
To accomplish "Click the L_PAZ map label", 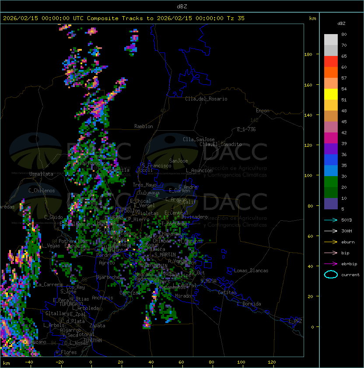I will [x=295, y=321].
